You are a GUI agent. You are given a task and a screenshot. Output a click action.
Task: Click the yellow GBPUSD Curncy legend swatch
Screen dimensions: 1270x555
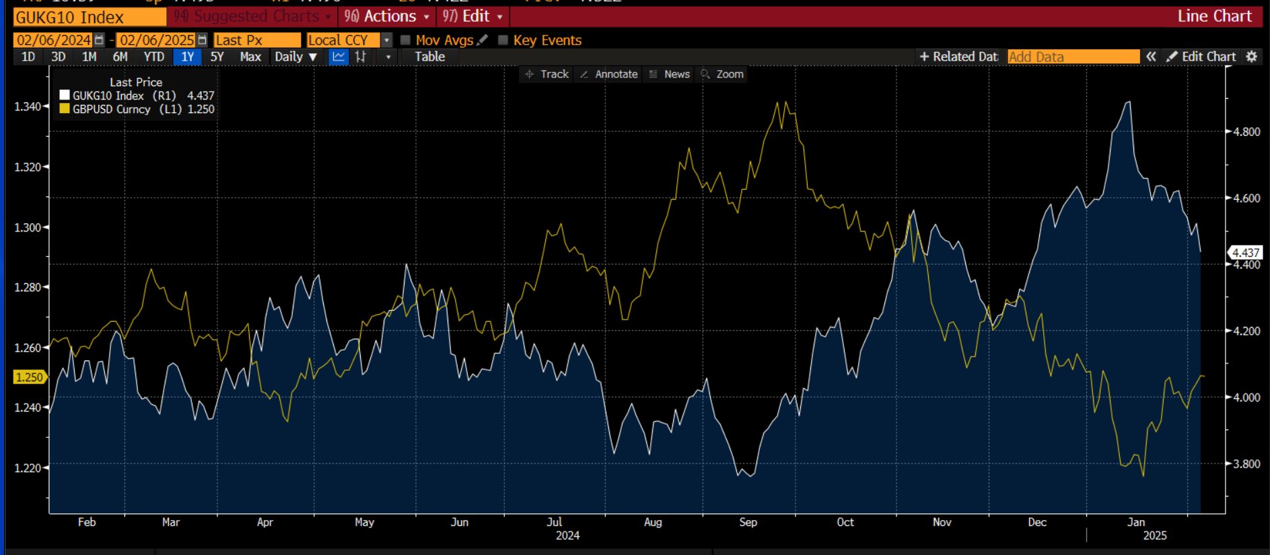click(65, 109)
